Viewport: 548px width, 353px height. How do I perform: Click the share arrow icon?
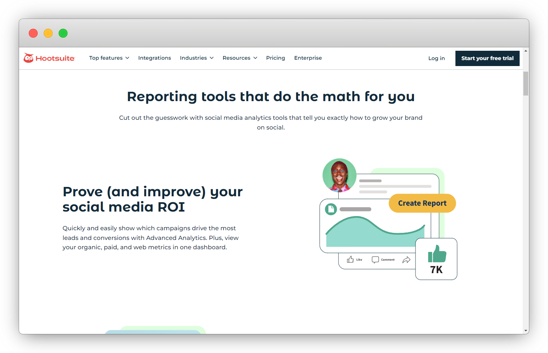click(x=407, y=260)
